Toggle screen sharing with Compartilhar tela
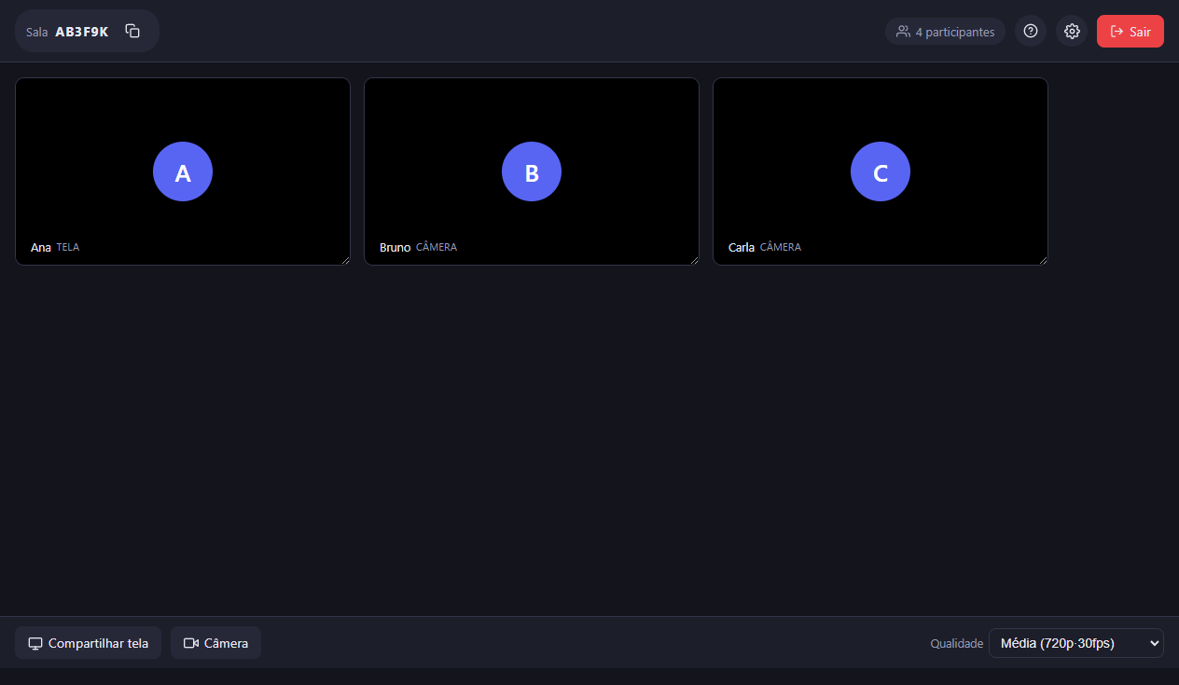The width and height of the screenshot is (1179, 685). pyautogui.click(x=88, y=643)
